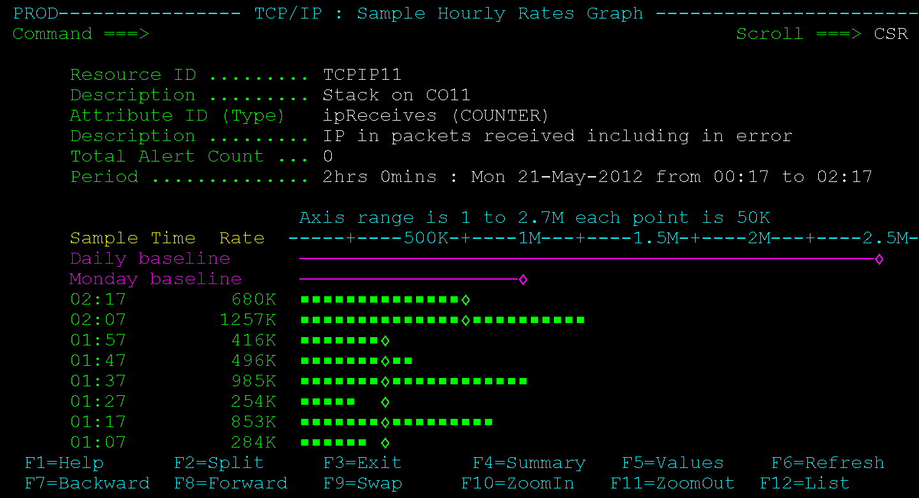Click the diamond marker on the 01:27 row

[385, 402]
